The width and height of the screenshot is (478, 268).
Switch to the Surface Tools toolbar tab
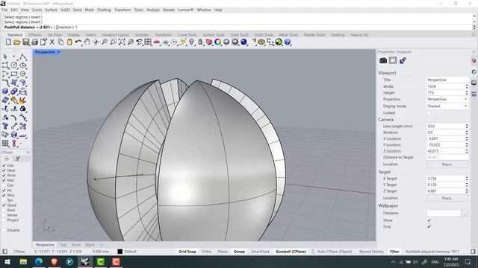(214, 35)
